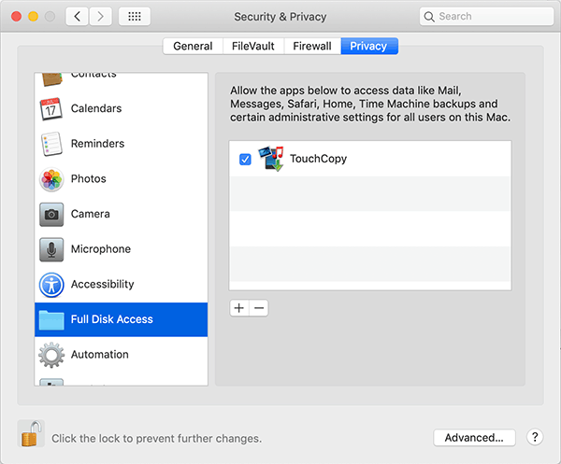Select Reminders label in the list

click(x=97, y=144)
